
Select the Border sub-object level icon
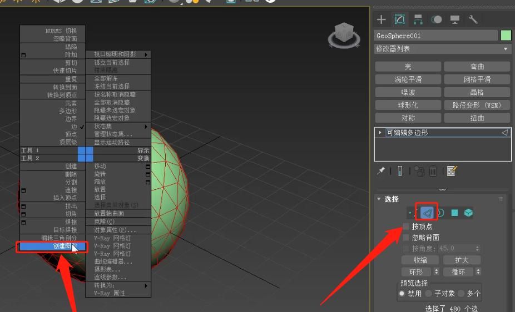pyautogui.click(x=441, y=213)
